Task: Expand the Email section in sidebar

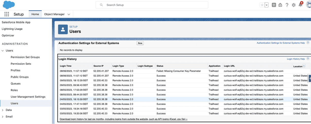Action: (x=3, y=117)
